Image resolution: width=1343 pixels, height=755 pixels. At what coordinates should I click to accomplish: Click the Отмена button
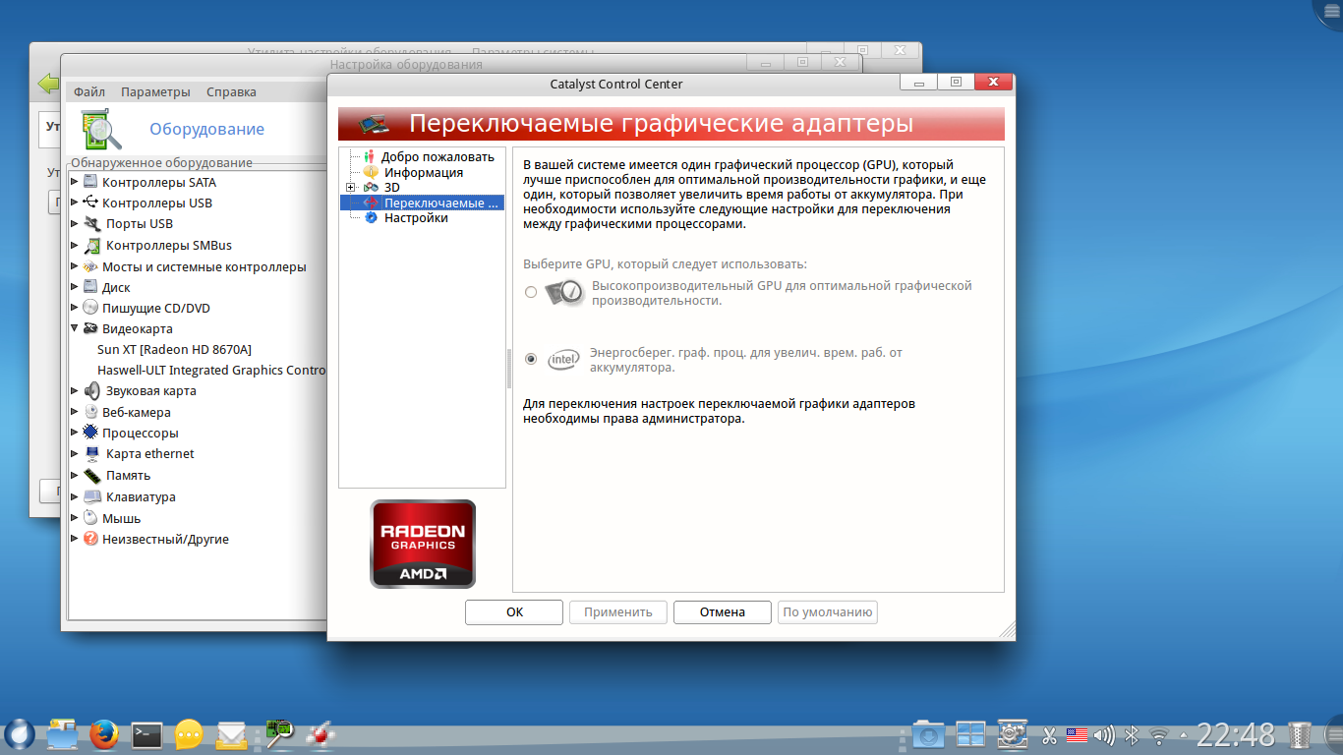tap(723, 612)
